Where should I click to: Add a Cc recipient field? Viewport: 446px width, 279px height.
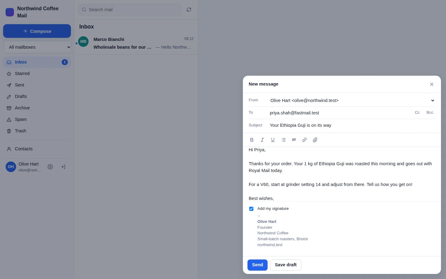pyautogui.click(x=417, y=113)
